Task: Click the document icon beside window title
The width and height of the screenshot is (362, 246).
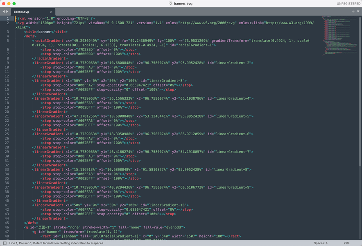Action: (x=171, y=3)
